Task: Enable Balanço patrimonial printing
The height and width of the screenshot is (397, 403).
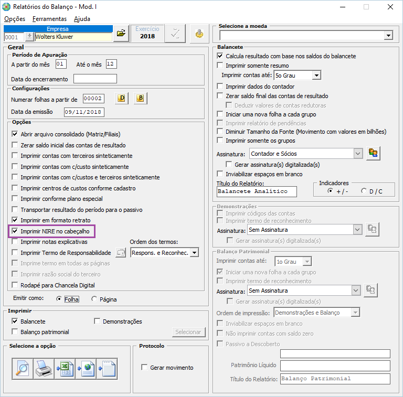Action: [15, 332]
